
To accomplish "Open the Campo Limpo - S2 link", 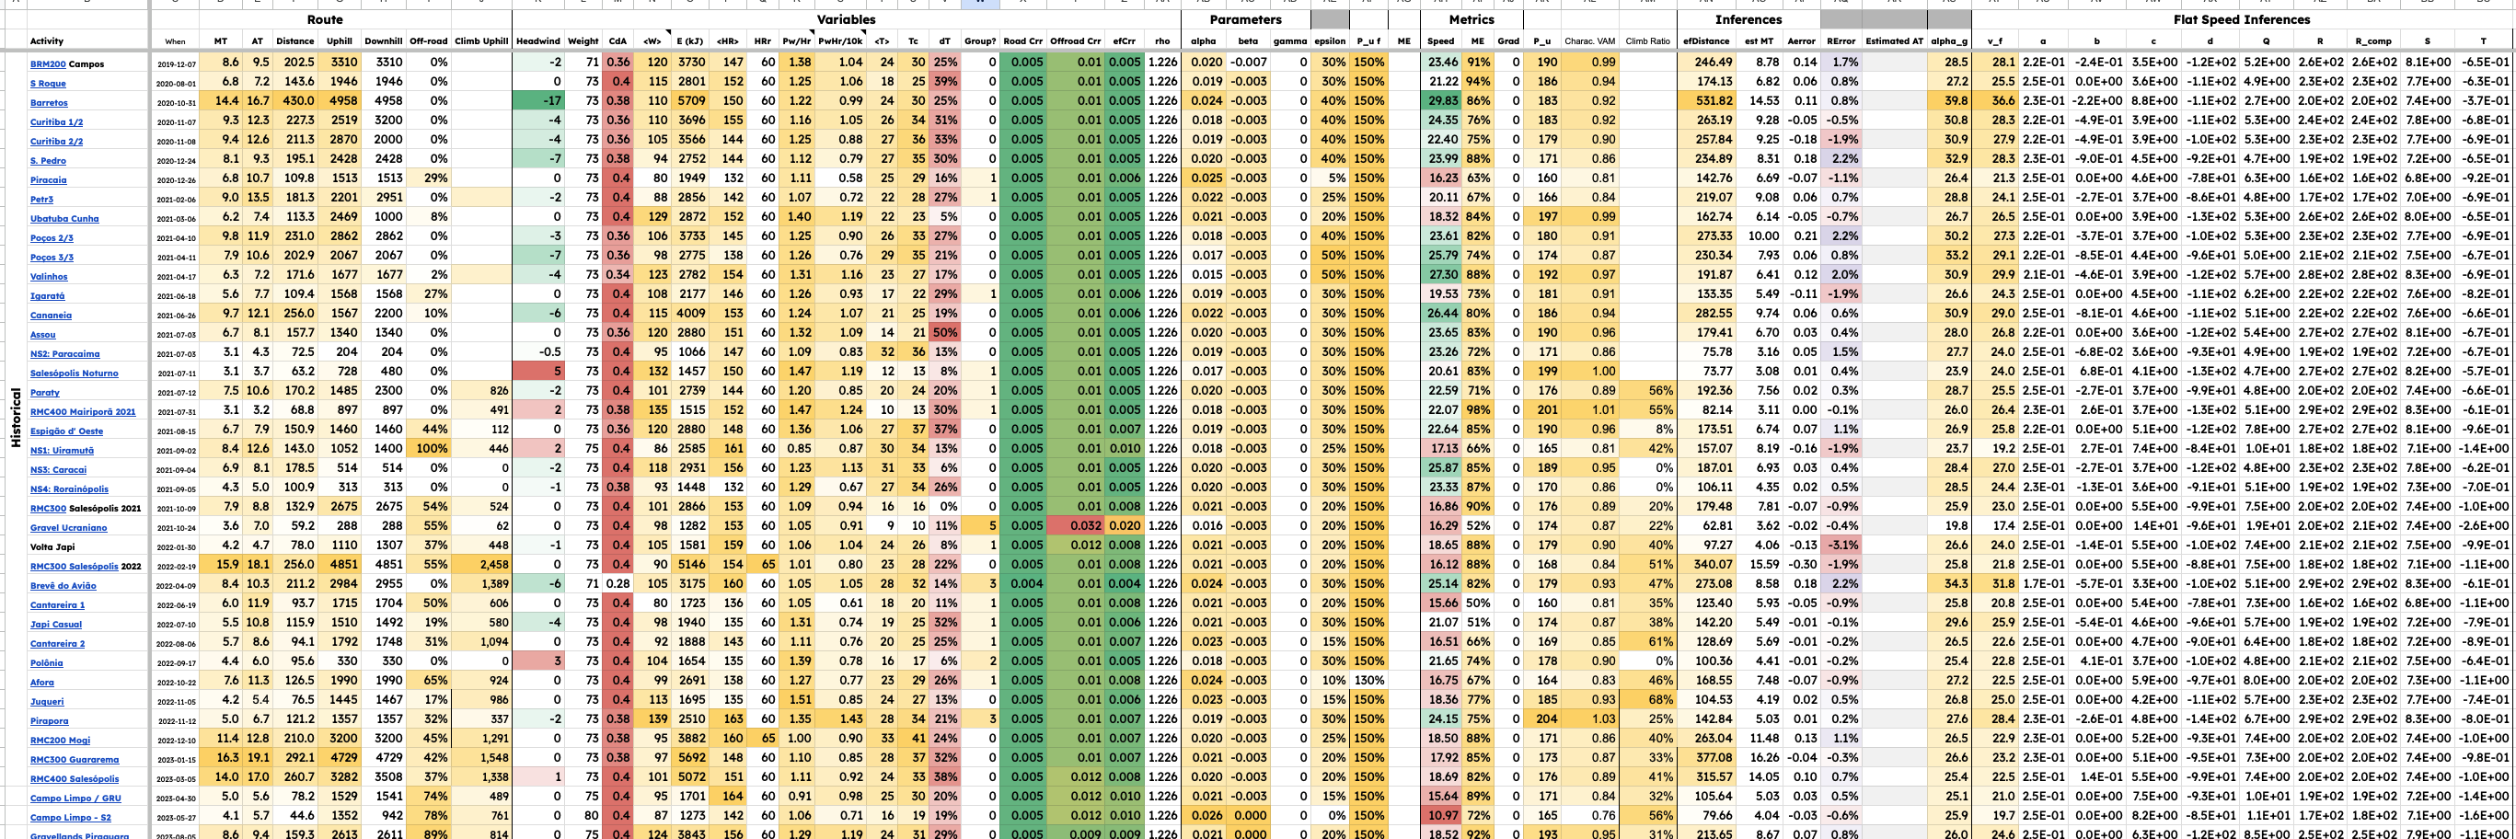I will [70, 819].
